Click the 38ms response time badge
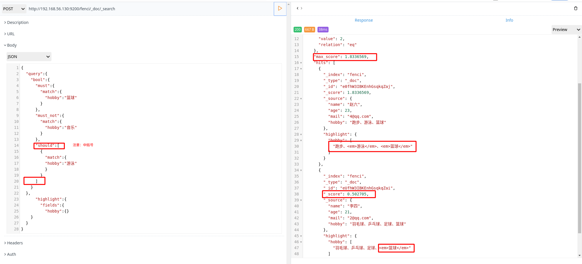582x264 pixels. point(323,29)
